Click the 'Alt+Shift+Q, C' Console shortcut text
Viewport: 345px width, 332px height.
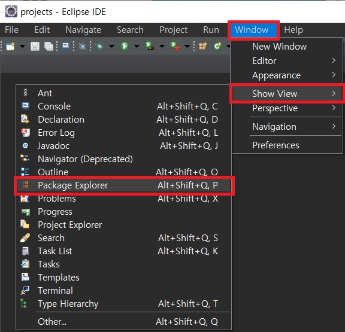click(x=187, y=106)
